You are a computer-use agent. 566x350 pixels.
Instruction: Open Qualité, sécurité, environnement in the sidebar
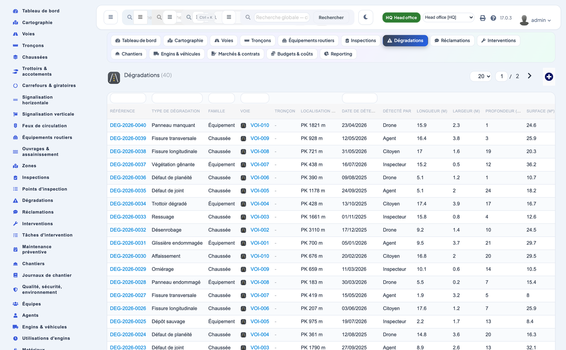pyautogui.click(x=42, y=289)
